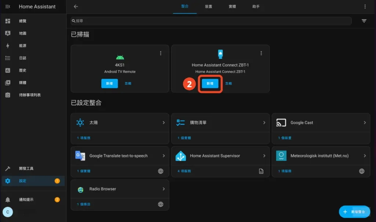376x222 pixels.
Task: Open the ZBT-1 card overflow menu
Action: point(261,53)
